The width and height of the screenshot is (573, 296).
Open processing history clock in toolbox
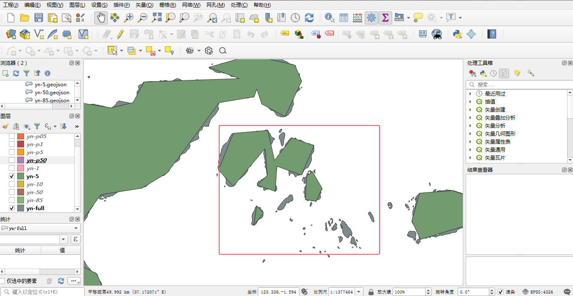(x=493, y=73)
